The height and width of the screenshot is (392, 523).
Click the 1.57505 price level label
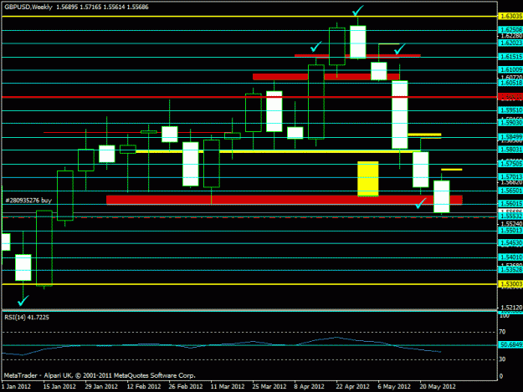[x=510, y=164]
